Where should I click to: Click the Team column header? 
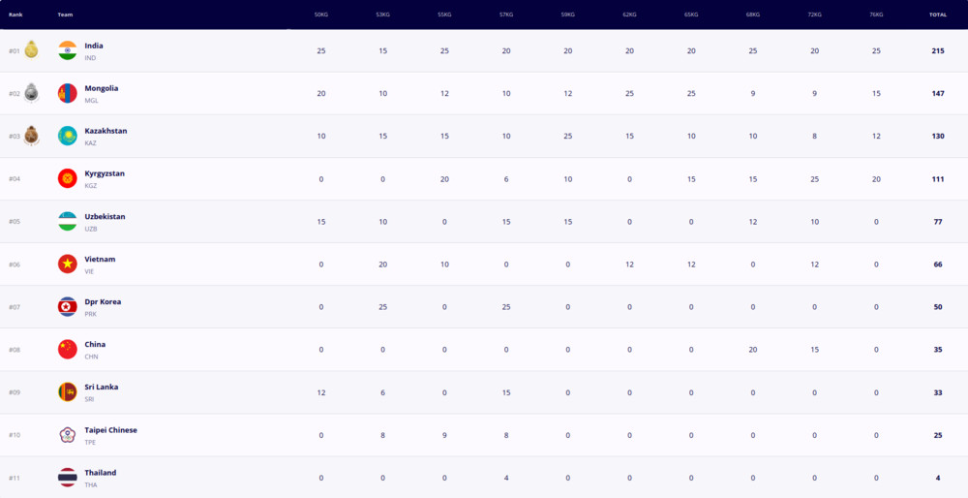tap(65, 15)
